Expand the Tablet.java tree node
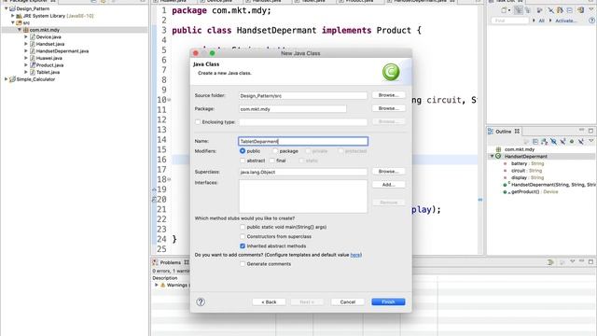 point(26,72)
